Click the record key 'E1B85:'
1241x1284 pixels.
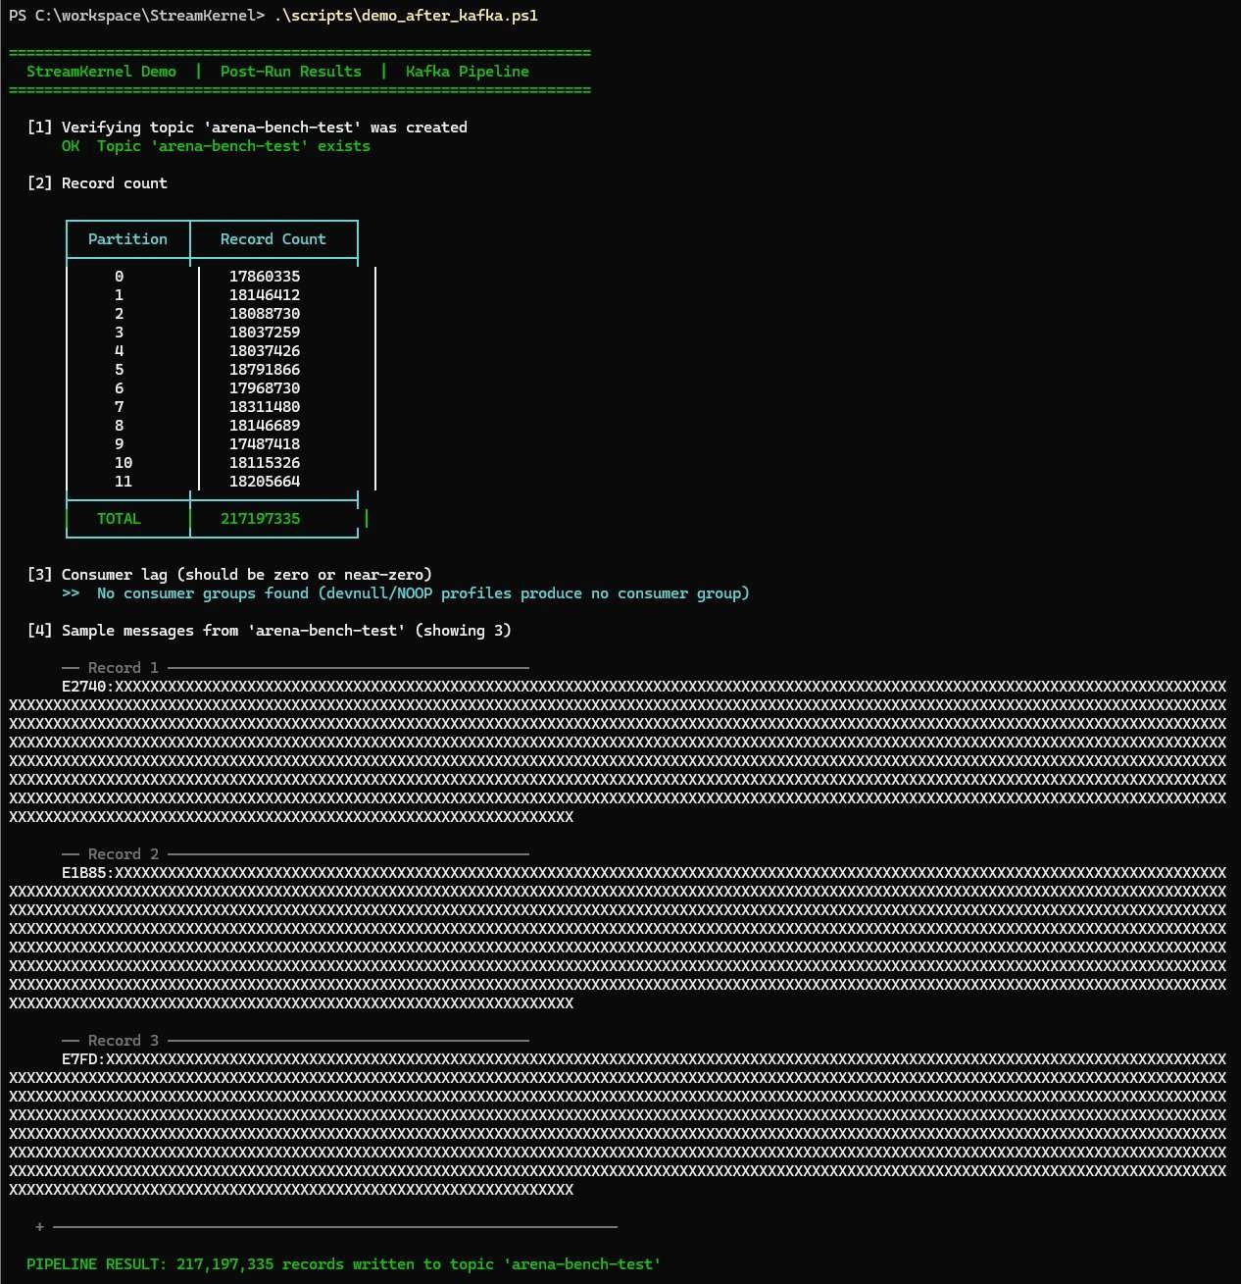pos(88,873)
